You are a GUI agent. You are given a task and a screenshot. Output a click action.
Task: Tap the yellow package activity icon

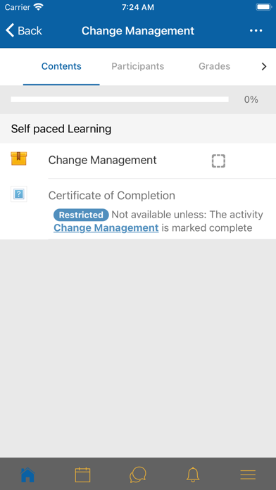19,158
